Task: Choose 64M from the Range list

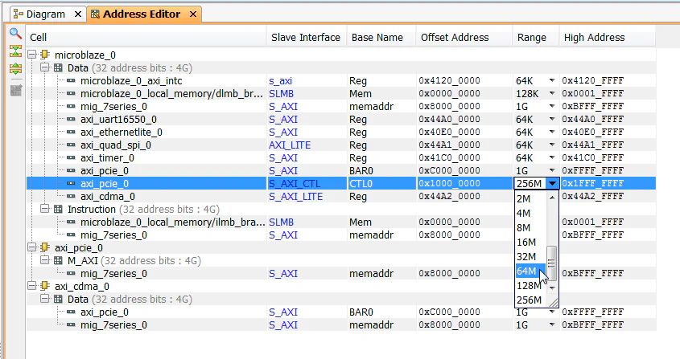Action: (530, 271)
